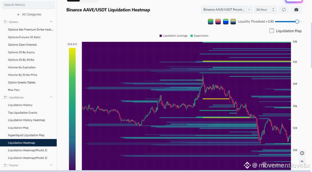Open Volume By Expiration metric

point(22,67)
